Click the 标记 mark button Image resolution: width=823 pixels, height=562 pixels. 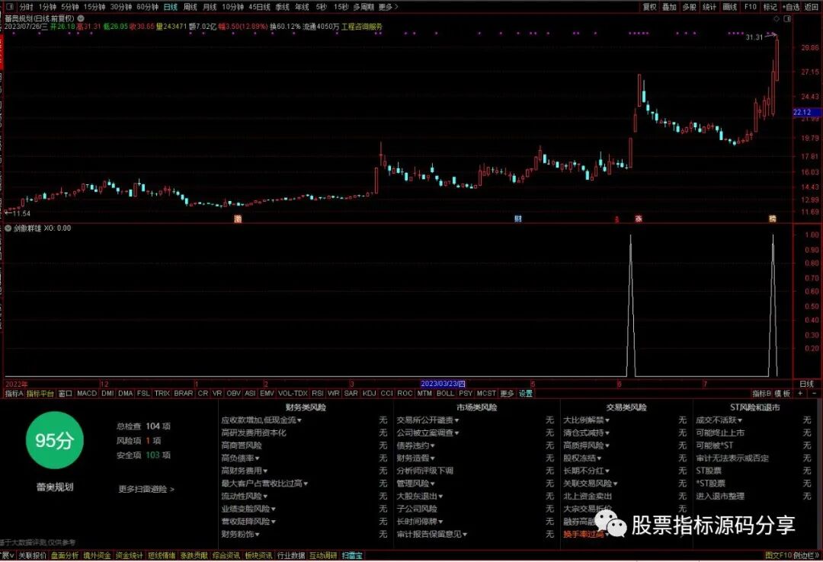[x=770, y=7]
